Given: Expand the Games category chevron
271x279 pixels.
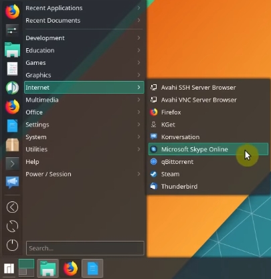Looking at the screenshot, I should (x=139, y=63).
